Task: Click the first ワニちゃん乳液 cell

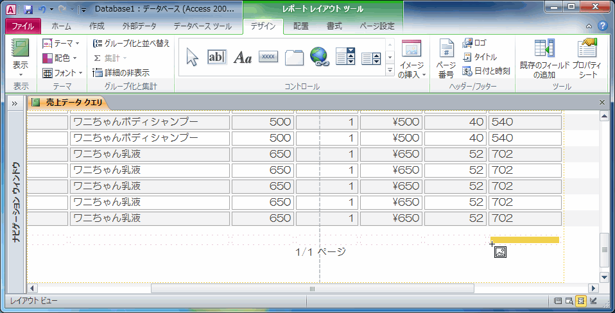Action: pyautogui.click(x=150, y=155)
